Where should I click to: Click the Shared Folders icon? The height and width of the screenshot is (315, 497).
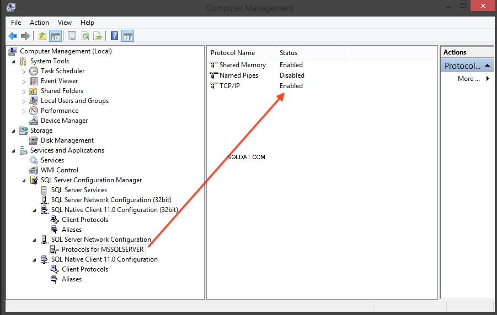[x=33, y=91]
